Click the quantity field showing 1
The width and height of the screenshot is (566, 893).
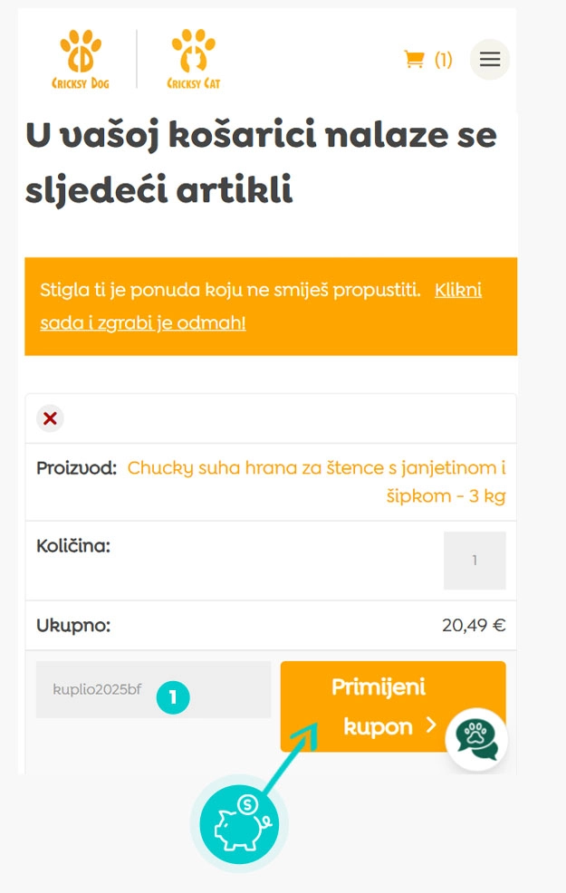tap(475, 561)
